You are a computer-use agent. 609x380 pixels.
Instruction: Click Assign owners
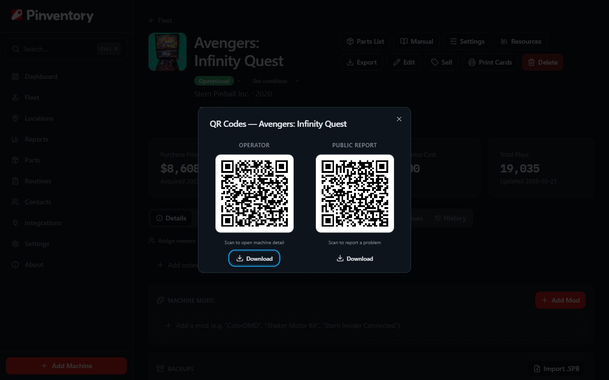tap(172, 241)
